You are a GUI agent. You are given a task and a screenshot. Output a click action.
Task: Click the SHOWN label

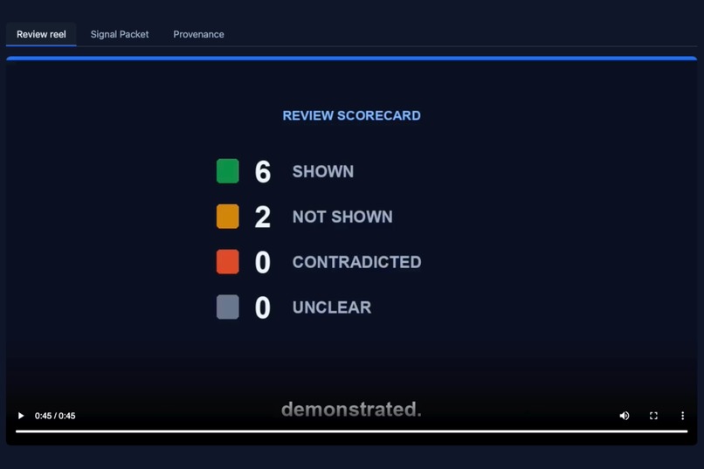coord(323,171)
